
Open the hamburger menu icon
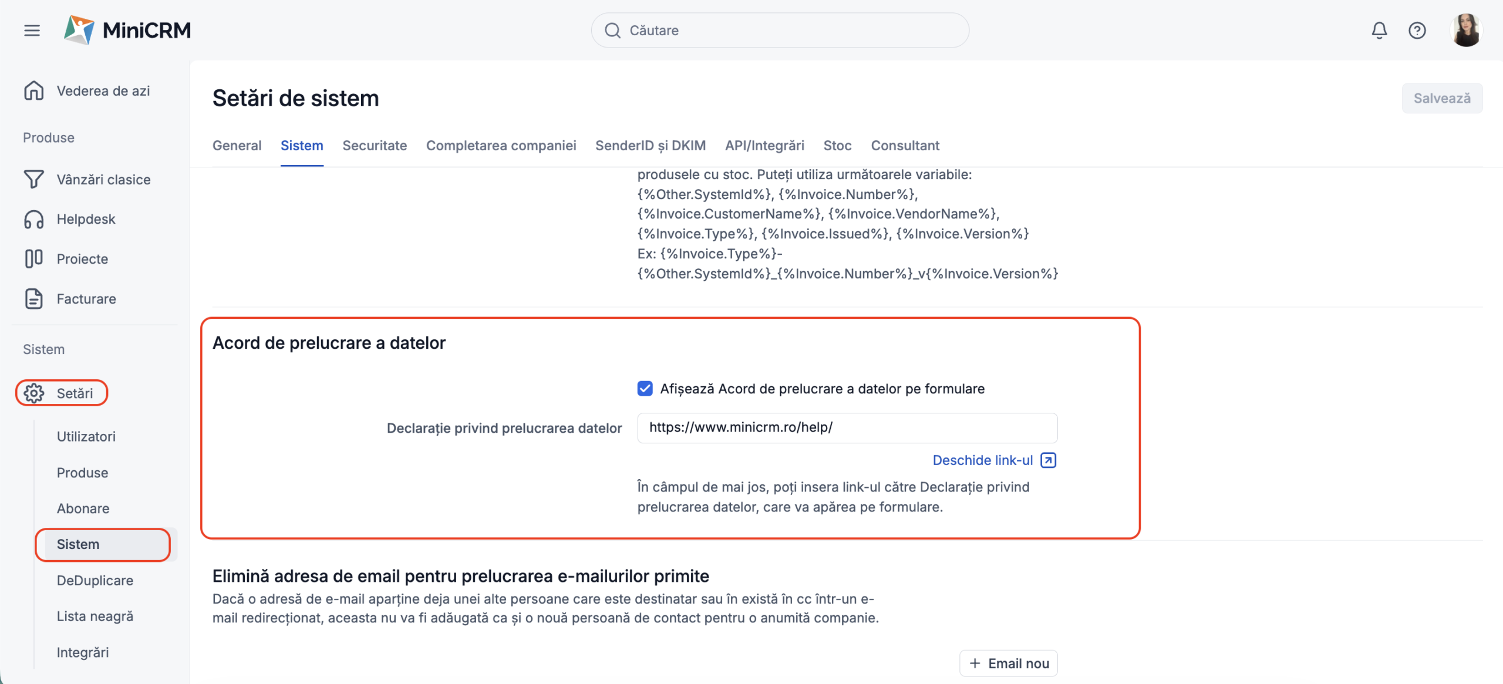point(32,31)
